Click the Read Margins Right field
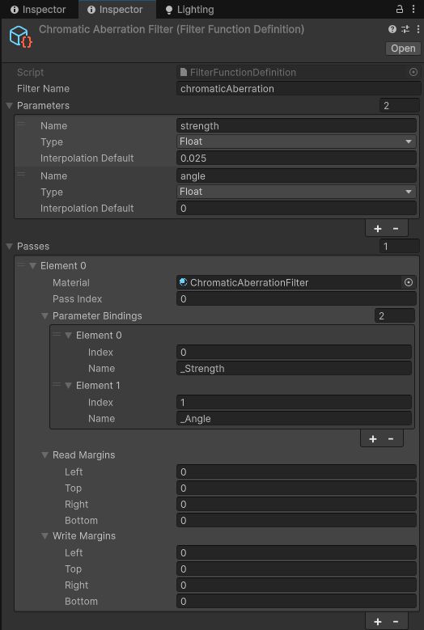 click(297, 504)
